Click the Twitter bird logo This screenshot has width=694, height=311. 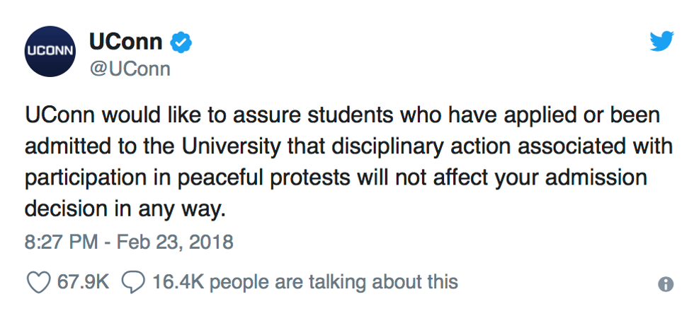coord(662,42)
